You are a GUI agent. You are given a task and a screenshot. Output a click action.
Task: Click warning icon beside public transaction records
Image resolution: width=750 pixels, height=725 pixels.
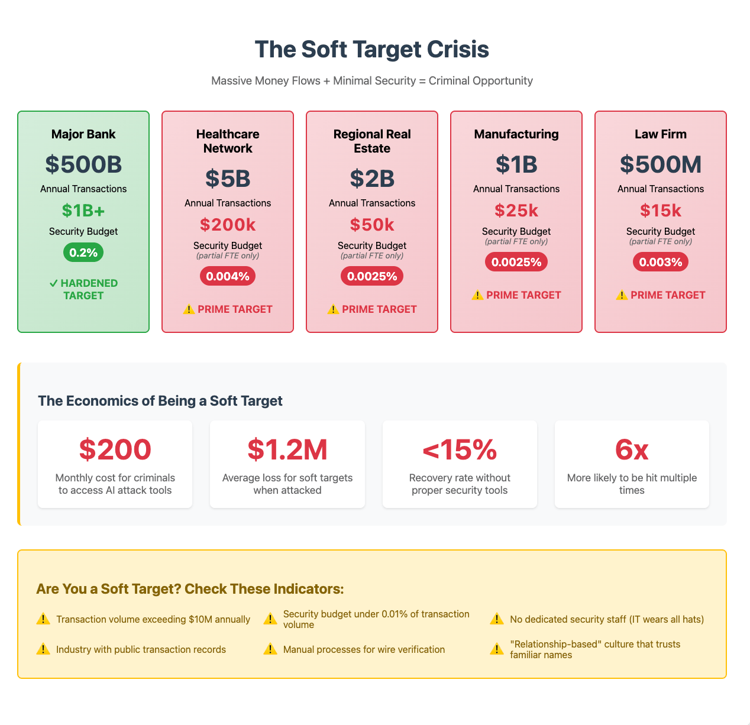point(43,649)
